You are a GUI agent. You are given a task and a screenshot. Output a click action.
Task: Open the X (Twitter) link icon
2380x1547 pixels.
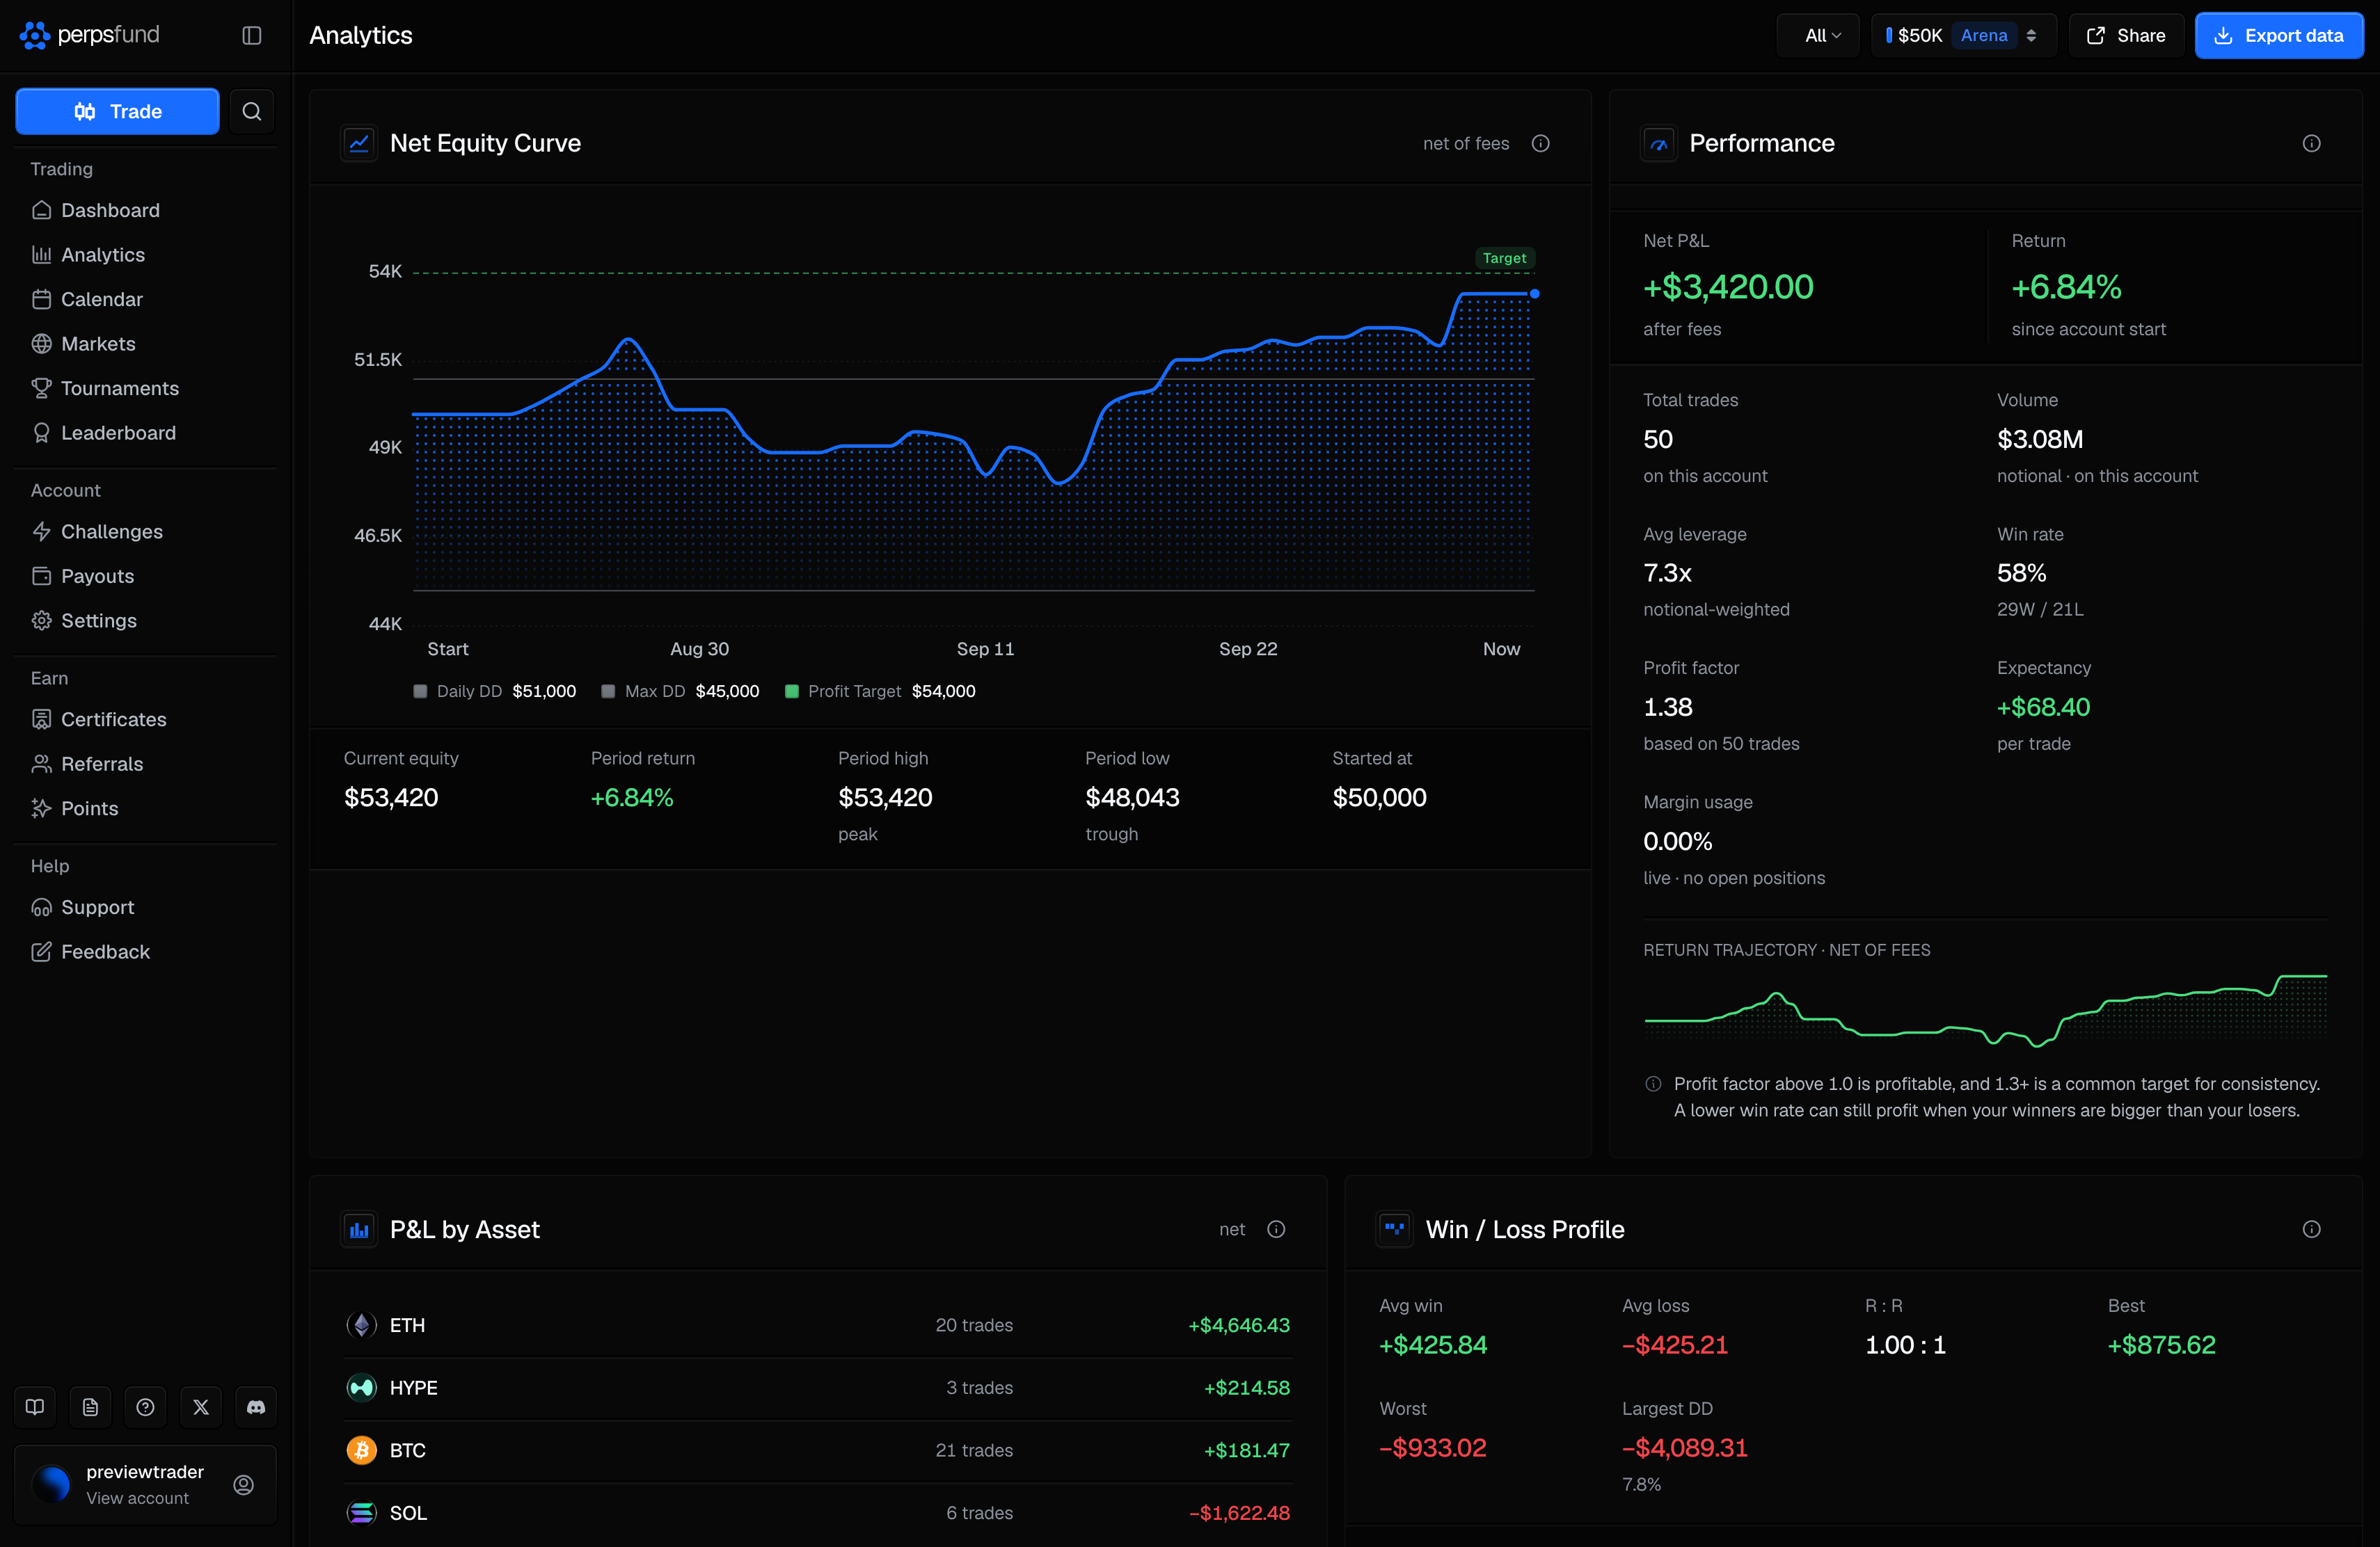click(201, 1407)
